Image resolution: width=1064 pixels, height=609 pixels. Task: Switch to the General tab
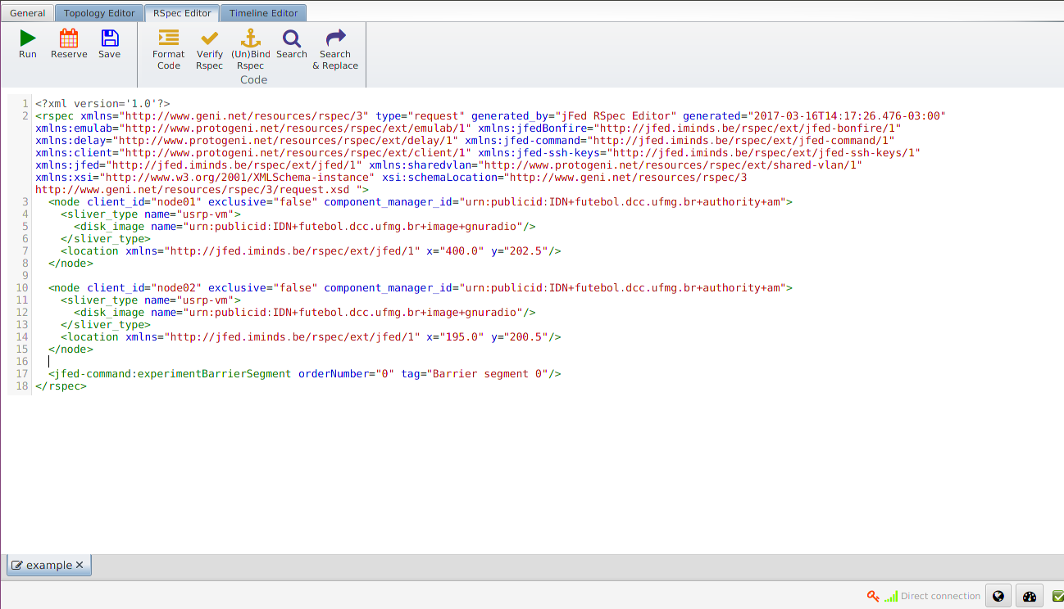27,13
